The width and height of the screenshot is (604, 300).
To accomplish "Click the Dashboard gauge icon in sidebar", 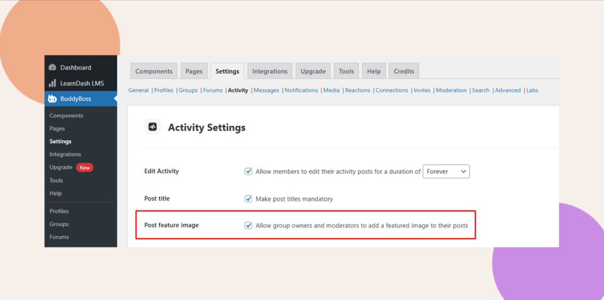I will 52,68.
